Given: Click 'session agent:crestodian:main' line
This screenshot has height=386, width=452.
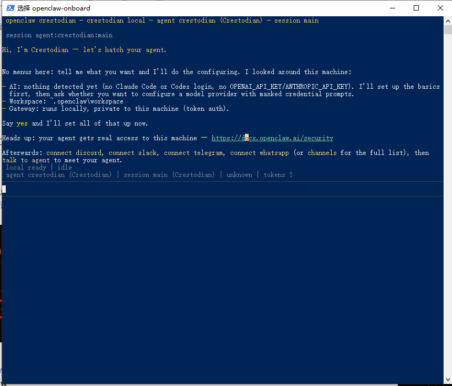Looking at the screenshot, I should coord(59,35).
